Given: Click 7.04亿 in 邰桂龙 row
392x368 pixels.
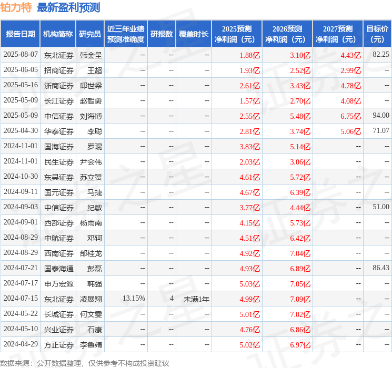Looking at the screenshot, I should click(x=300, y=253).
